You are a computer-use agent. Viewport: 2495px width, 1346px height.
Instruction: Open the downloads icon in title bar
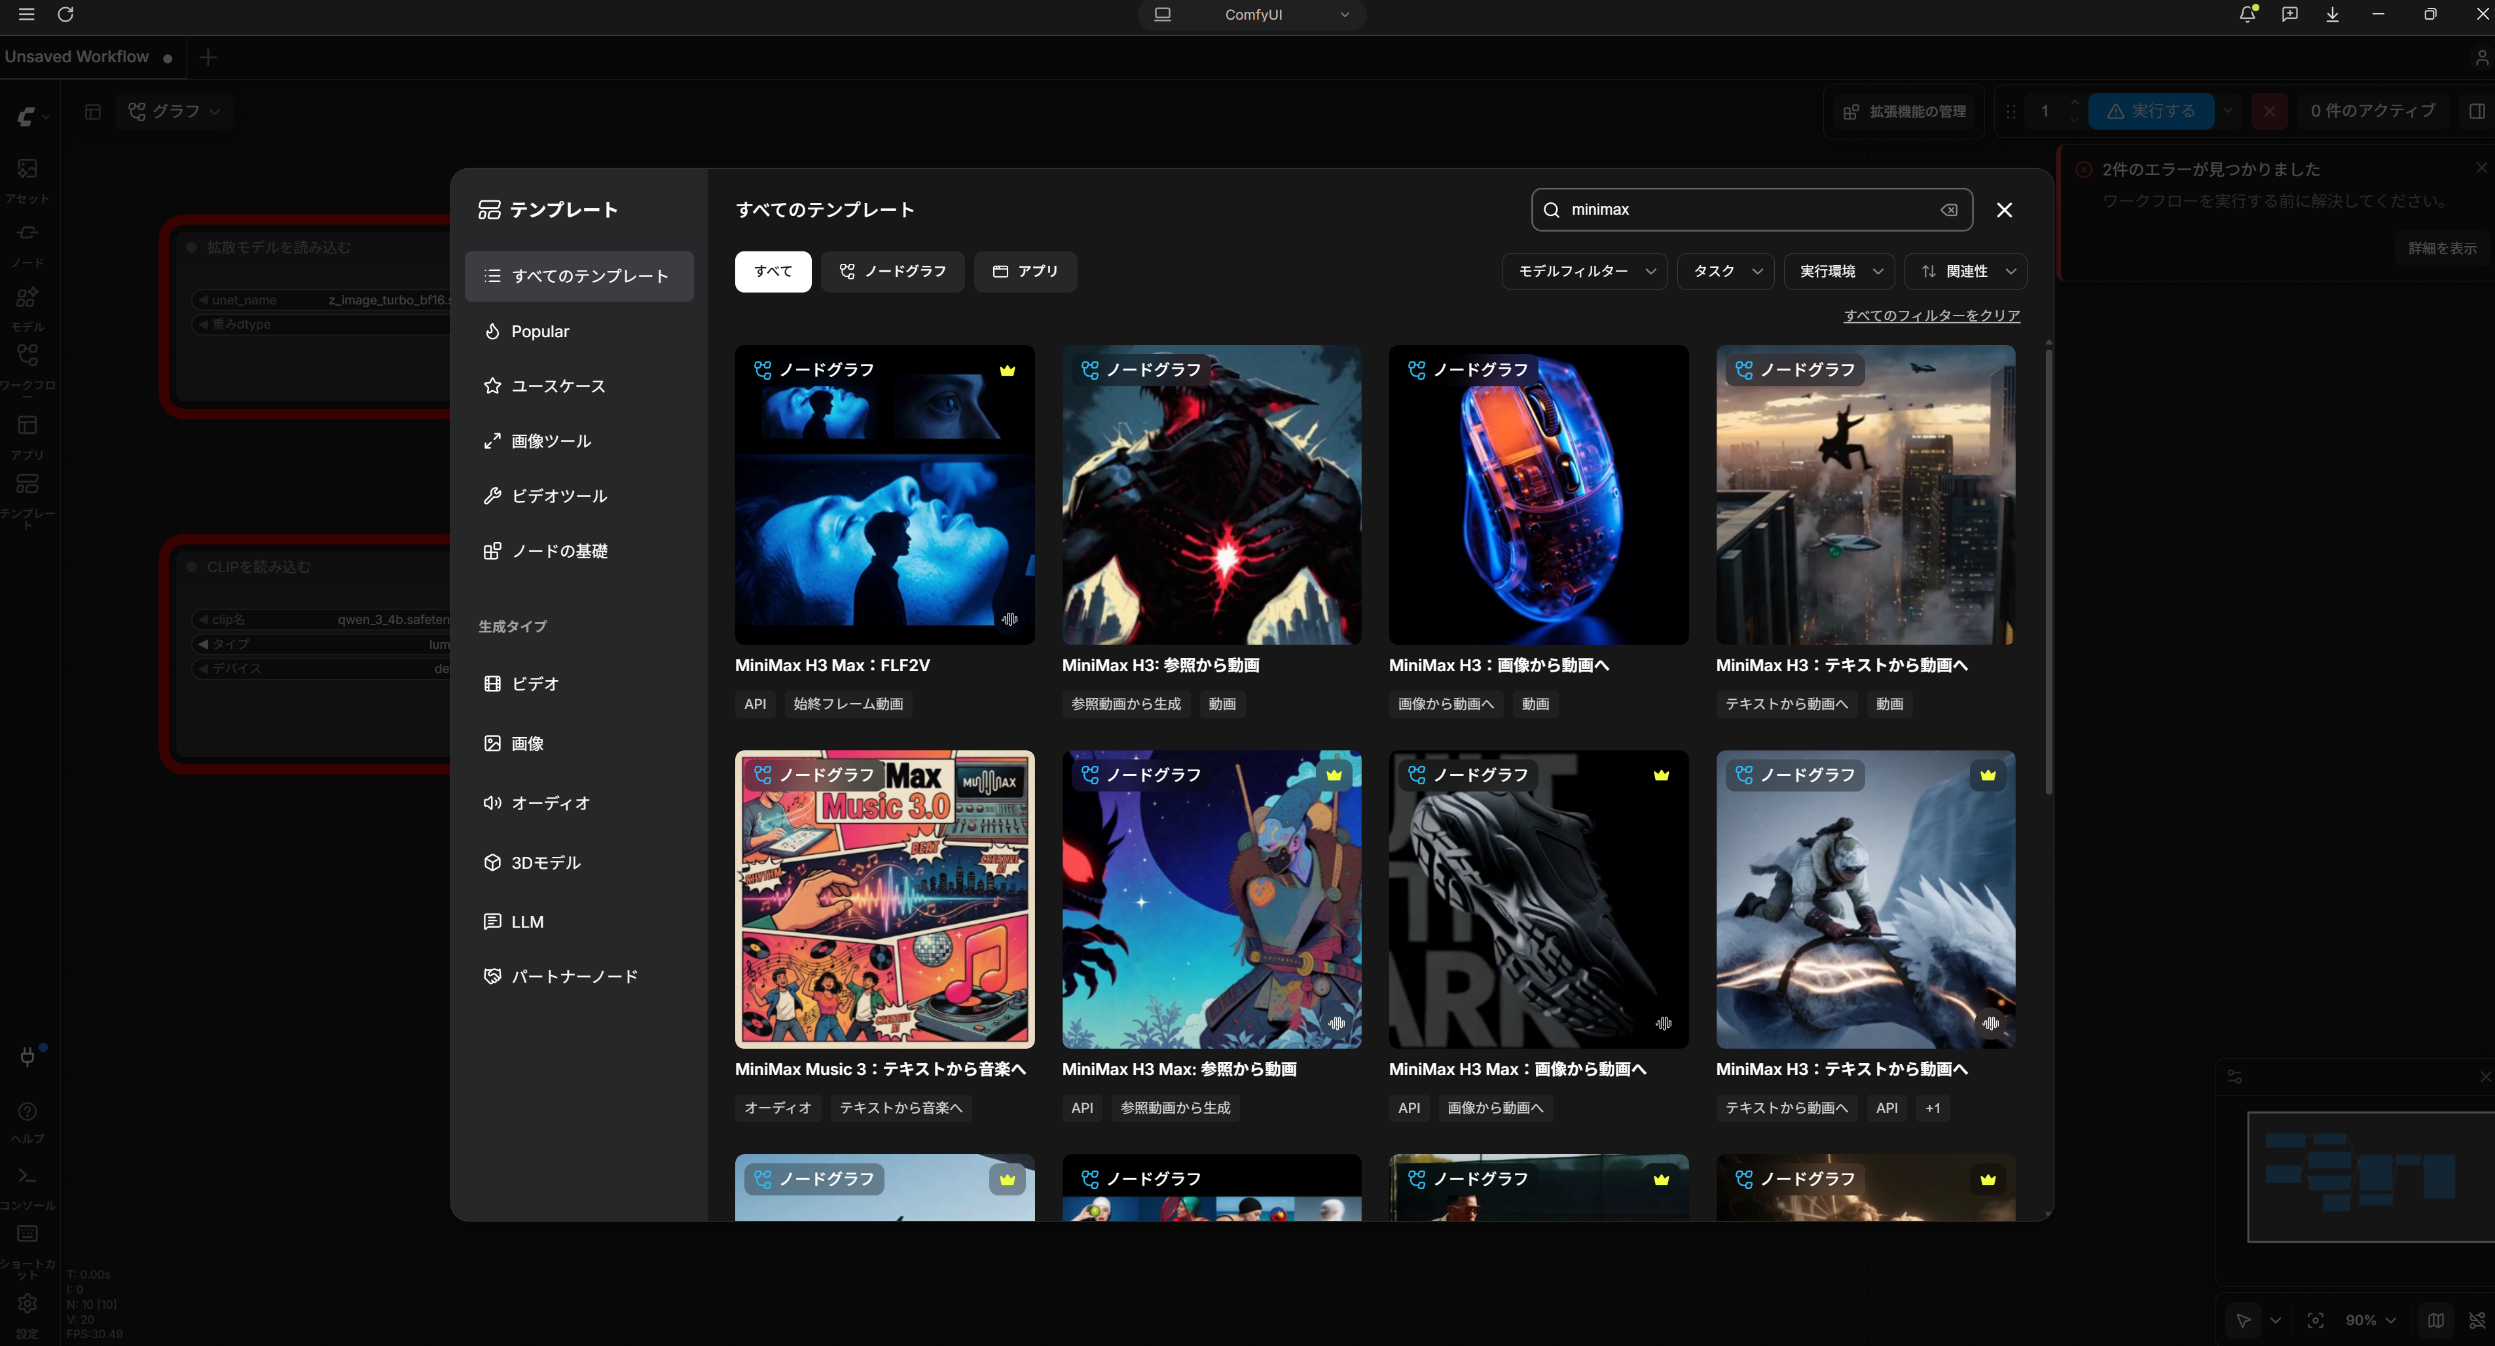pyautogui.click(x=2332, y=14)
